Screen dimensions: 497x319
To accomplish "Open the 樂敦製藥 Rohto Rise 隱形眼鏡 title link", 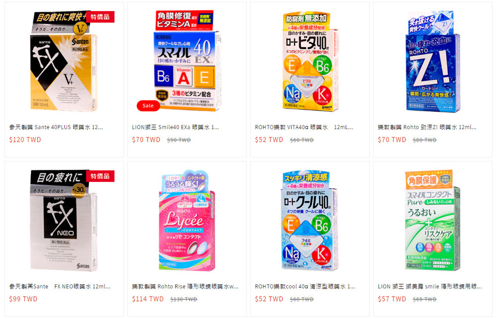I will [185, 286].
